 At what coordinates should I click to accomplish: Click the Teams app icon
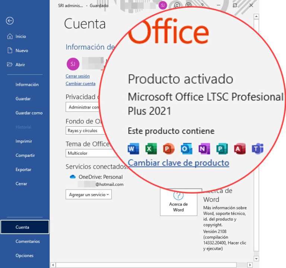pyautogui.click(x=258, y=149)
